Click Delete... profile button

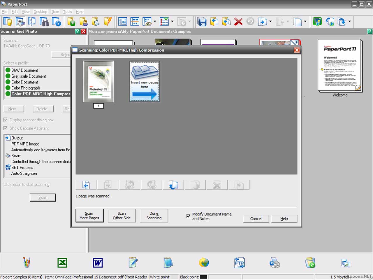tap(43, 109)
